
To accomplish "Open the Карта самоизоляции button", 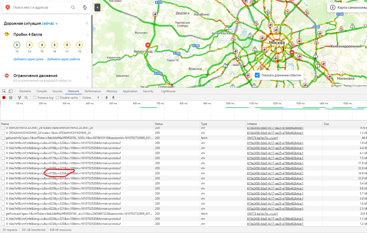I will tap(347, 7).
